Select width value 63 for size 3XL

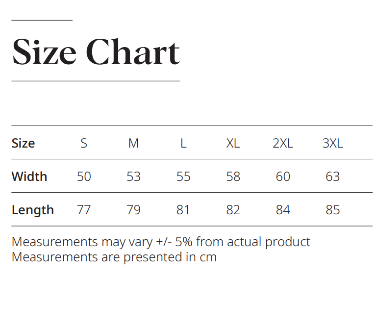[x=332, y=177]
